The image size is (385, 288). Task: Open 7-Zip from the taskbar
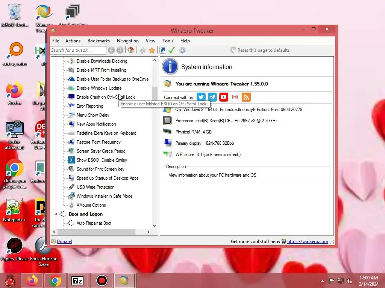77,280
